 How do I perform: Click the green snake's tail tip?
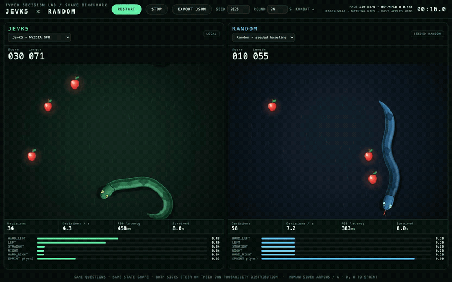pos(150,215)
